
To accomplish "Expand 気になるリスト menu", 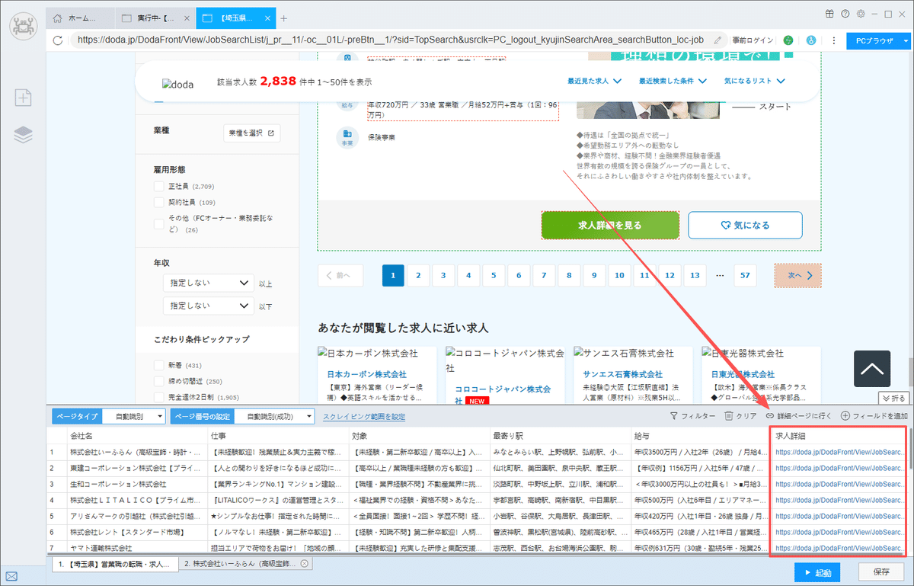I will click(755, 81).
